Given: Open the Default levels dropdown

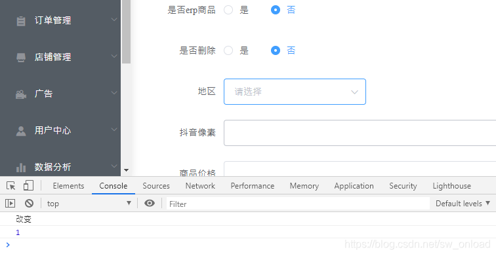Looking at the screenshot, I should pyautogui.click(x=463, y=204).
